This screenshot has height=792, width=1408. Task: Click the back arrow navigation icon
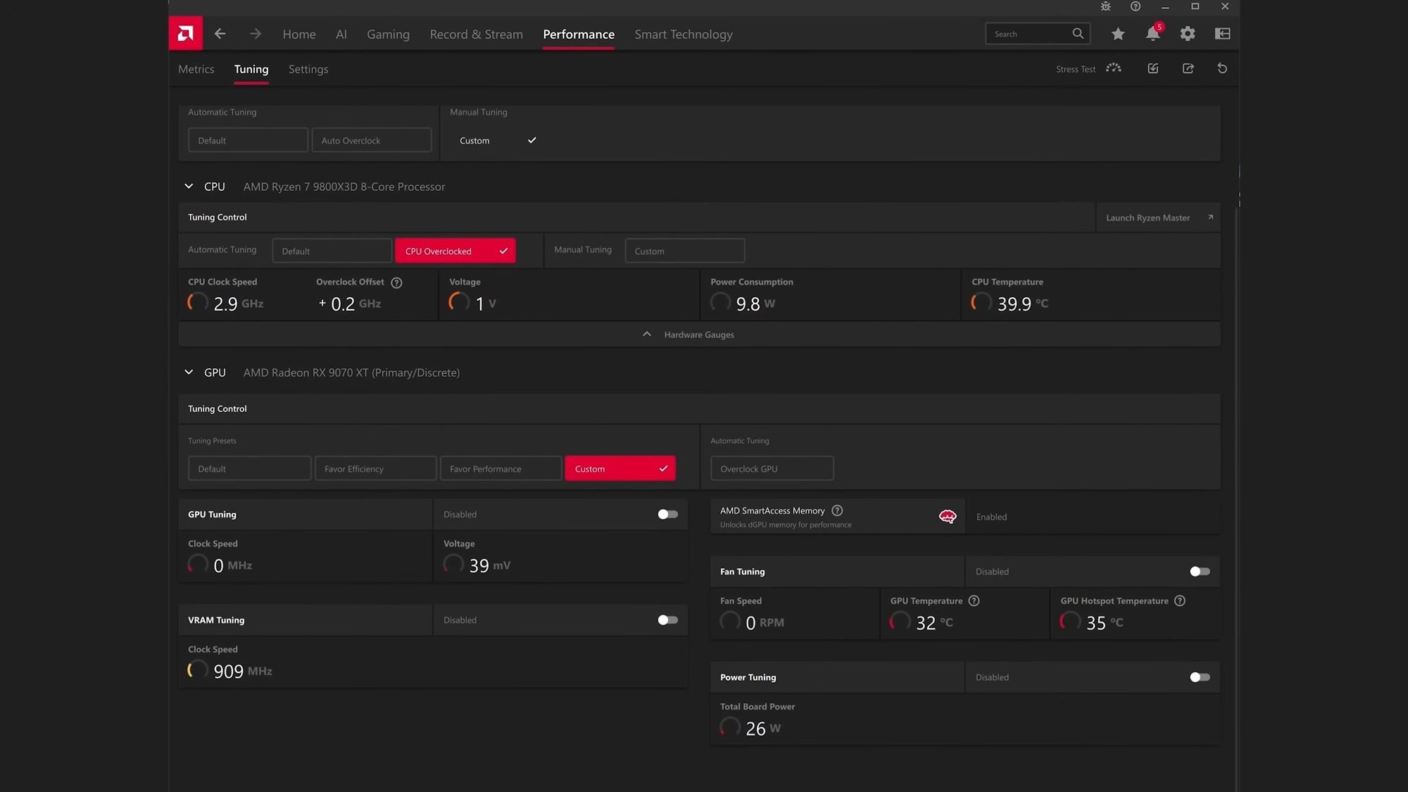[220, 34]
